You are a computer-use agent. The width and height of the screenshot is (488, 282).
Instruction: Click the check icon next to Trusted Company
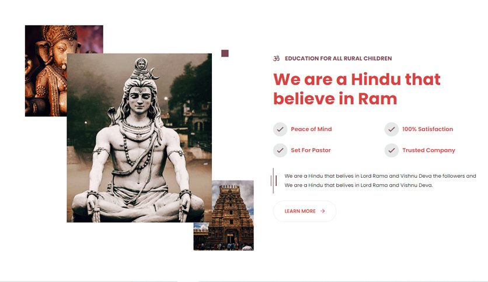pos(392,150)
